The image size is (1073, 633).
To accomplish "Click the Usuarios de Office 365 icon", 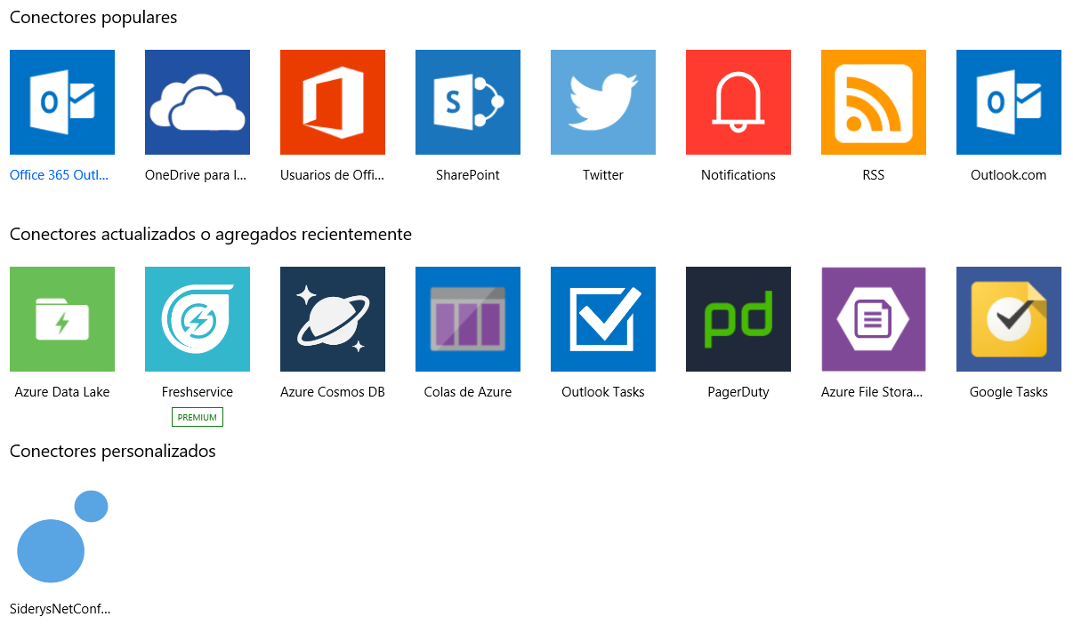I will pyautogui.click(x=333, y=101).
